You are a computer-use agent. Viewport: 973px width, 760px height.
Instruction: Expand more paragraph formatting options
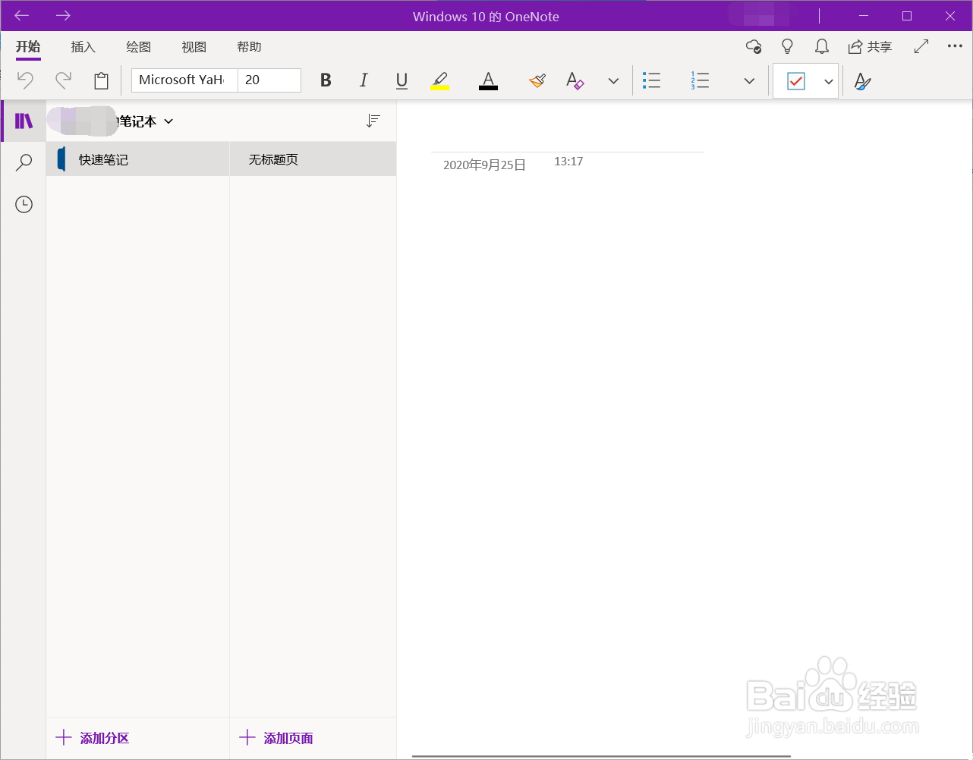[749, 80]
